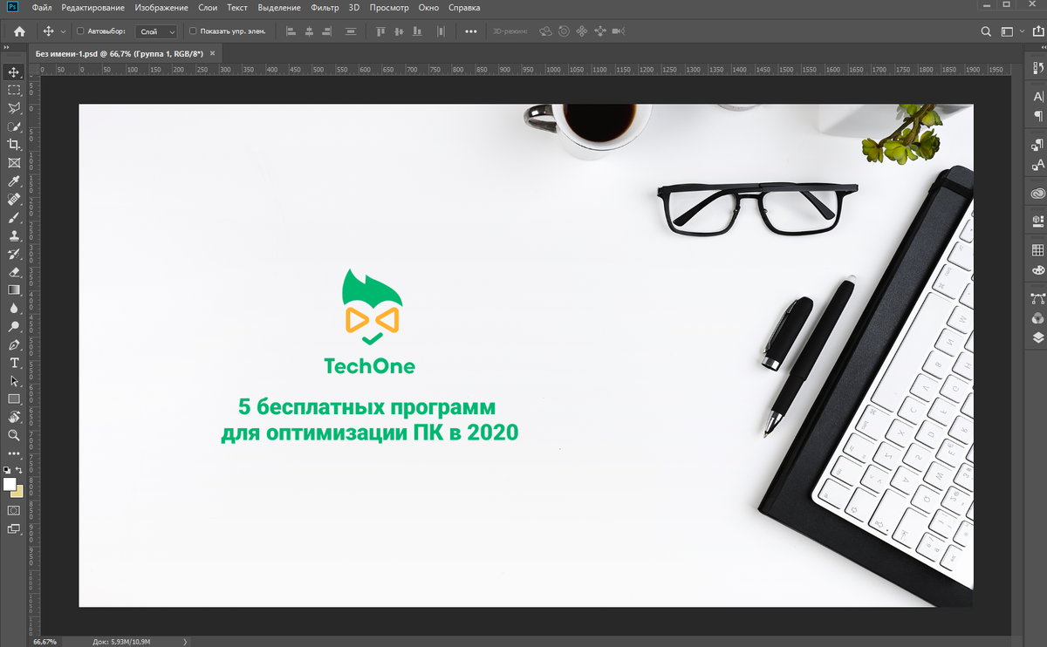Click the foreground color swatch
Image resolution: width=1047 pixels, height=647 pixels.
[10, 484]
